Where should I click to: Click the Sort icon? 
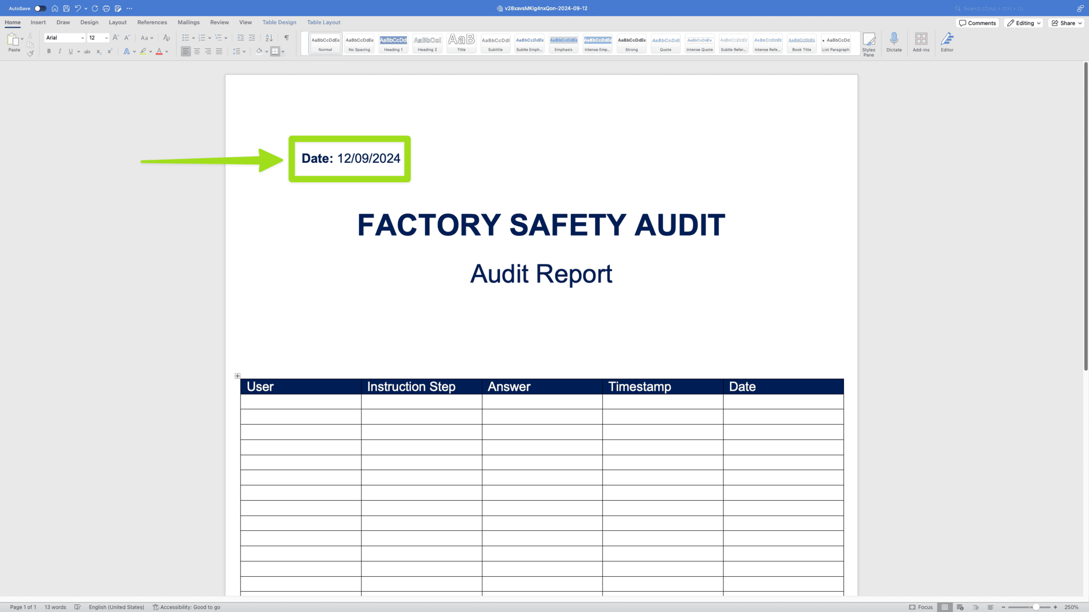tap(269, 38)
